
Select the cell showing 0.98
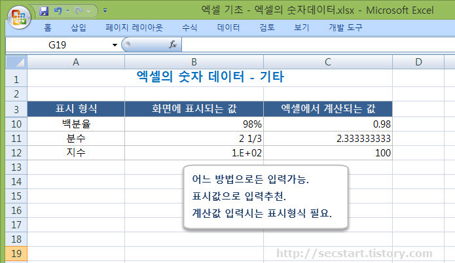328,124
